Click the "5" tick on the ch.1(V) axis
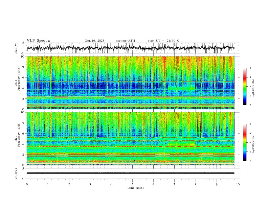 [23, 43]
